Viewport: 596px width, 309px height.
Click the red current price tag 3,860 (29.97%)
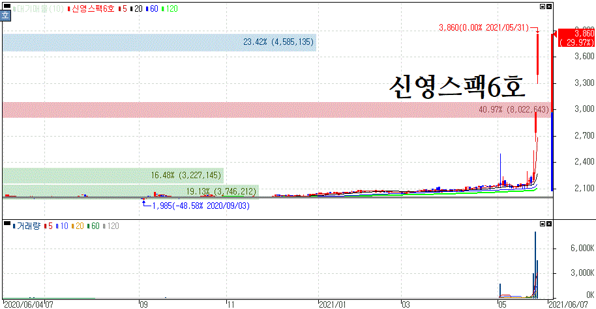click(576, 38)
